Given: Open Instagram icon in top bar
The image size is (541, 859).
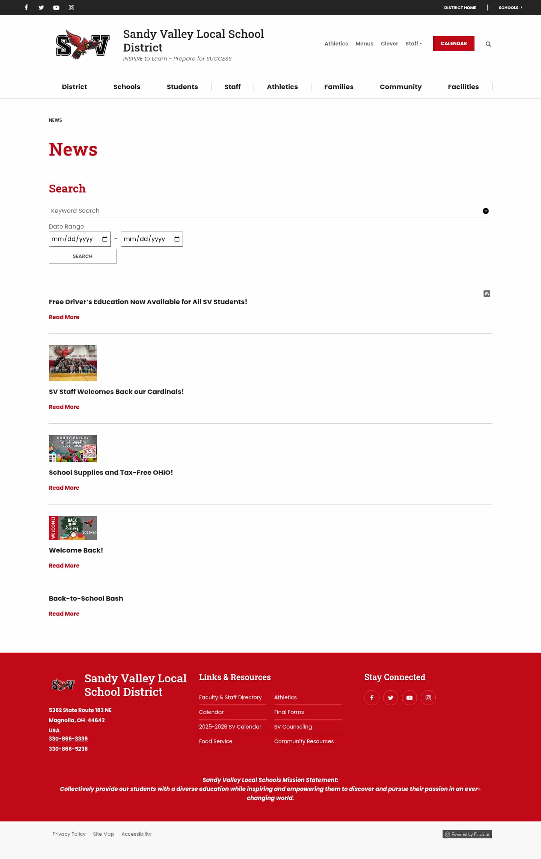Looking at the screenshot, I should tap(71, 8).
